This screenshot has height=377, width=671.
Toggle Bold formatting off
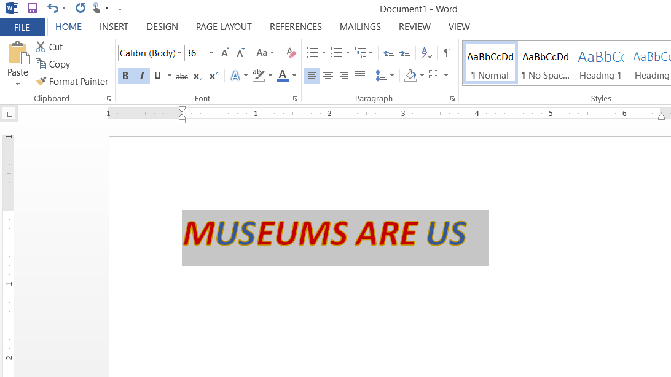tap(125, 76)
